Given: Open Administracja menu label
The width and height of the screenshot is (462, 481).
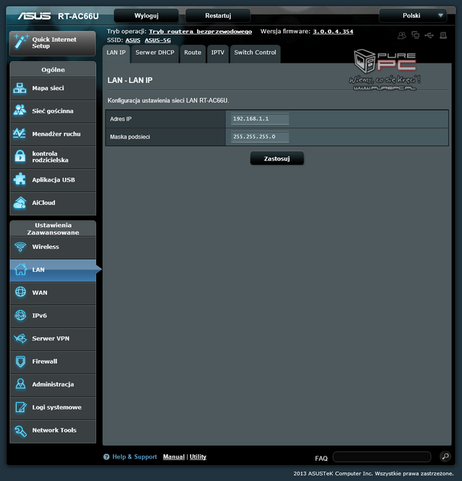Looking at the screenshot, I should 53,384.
